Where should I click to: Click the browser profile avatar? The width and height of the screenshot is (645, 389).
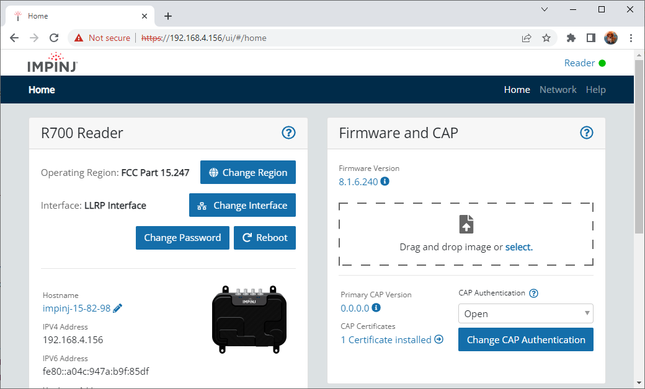tap(611, 38)
